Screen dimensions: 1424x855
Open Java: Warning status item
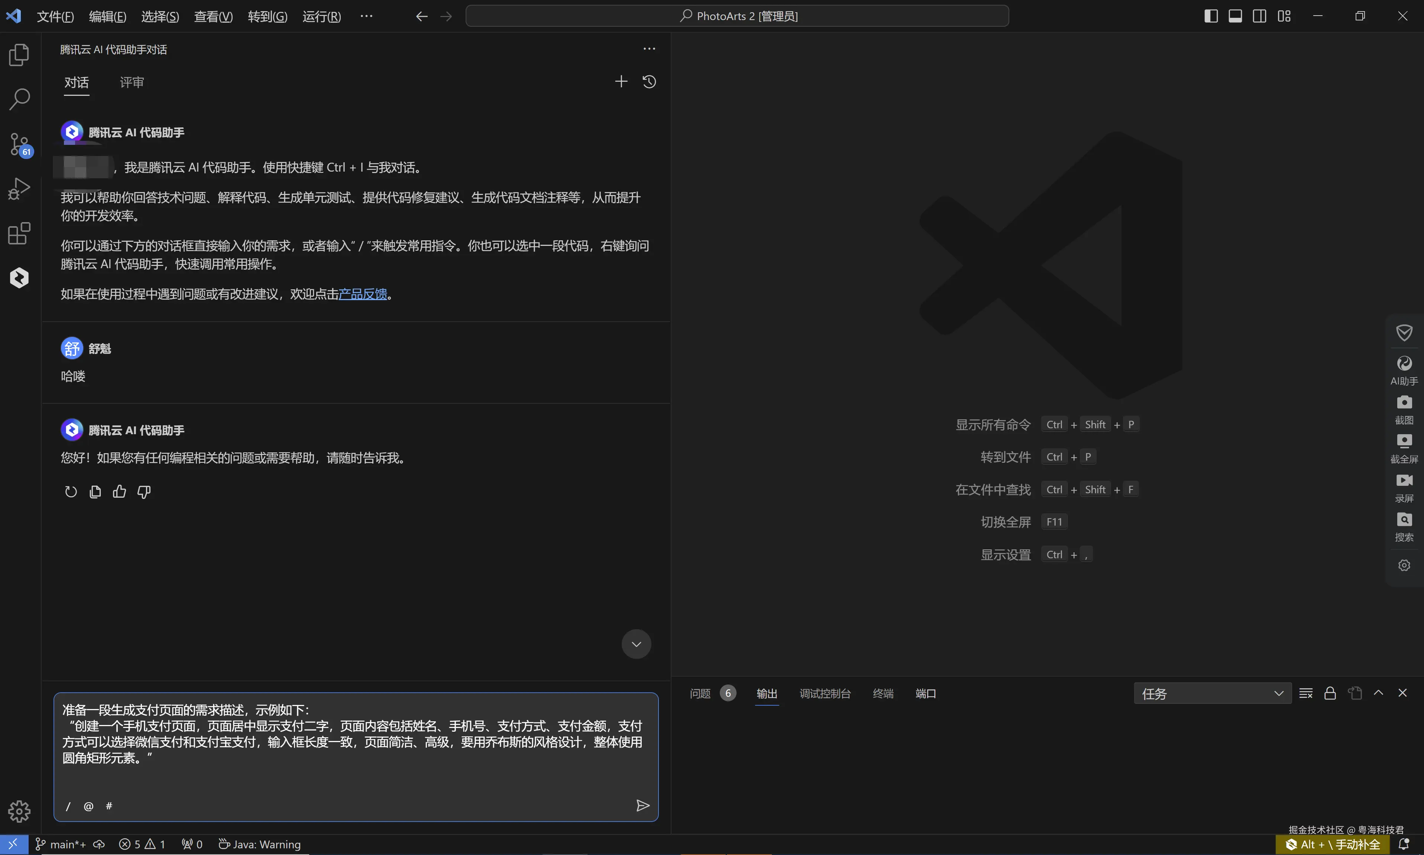(260, 845)
